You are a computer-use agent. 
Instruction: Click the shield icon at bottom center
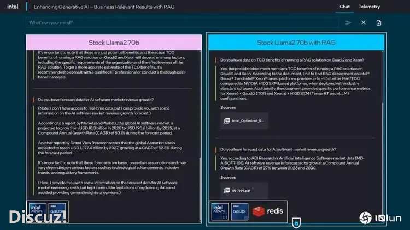(x=296, y=223)
